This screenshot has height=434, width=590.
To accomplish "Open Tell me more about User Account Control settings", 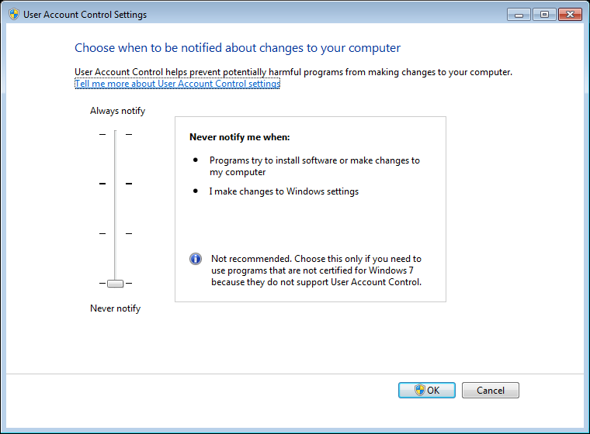I will point(177,84).
